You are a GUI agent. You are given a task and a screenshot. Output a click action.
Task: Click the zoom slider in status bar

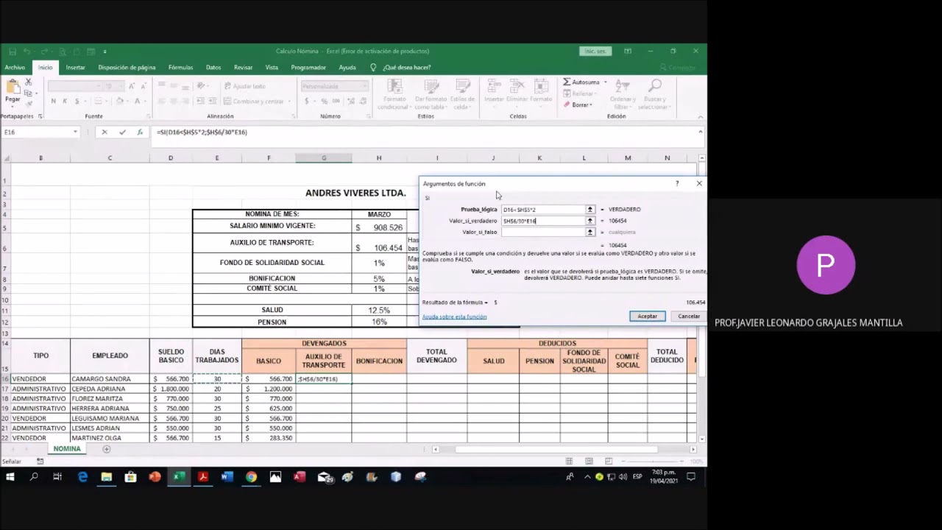(x=654, y=462)
